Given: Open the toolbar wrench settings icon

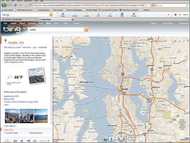Looking at the screenshot, I should [x=180, y=15].
